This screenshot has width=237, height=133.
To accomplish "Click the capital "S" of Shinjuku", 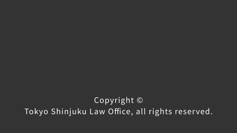I will (x=53, y=112).
